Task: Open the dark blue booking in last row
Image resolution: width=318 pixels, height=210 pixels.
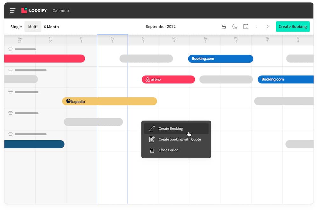Action: pos(34,144)
